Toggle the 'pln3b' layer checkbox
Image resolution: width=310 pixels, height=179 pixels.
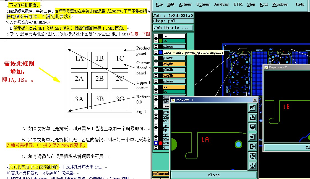click(156, 70)
